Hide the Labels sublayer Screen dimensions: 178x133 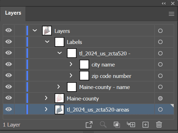tap(9, 41)
